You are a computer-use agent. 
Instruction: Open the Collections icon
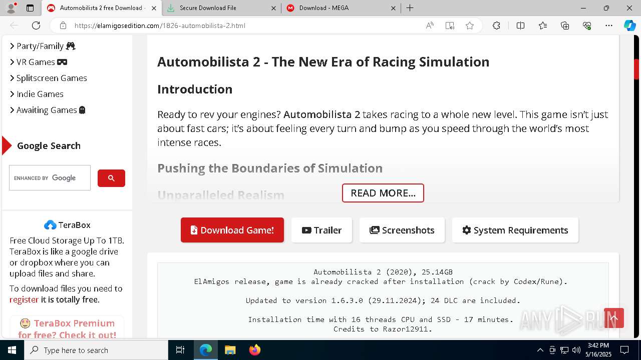(x=565, y=25)
